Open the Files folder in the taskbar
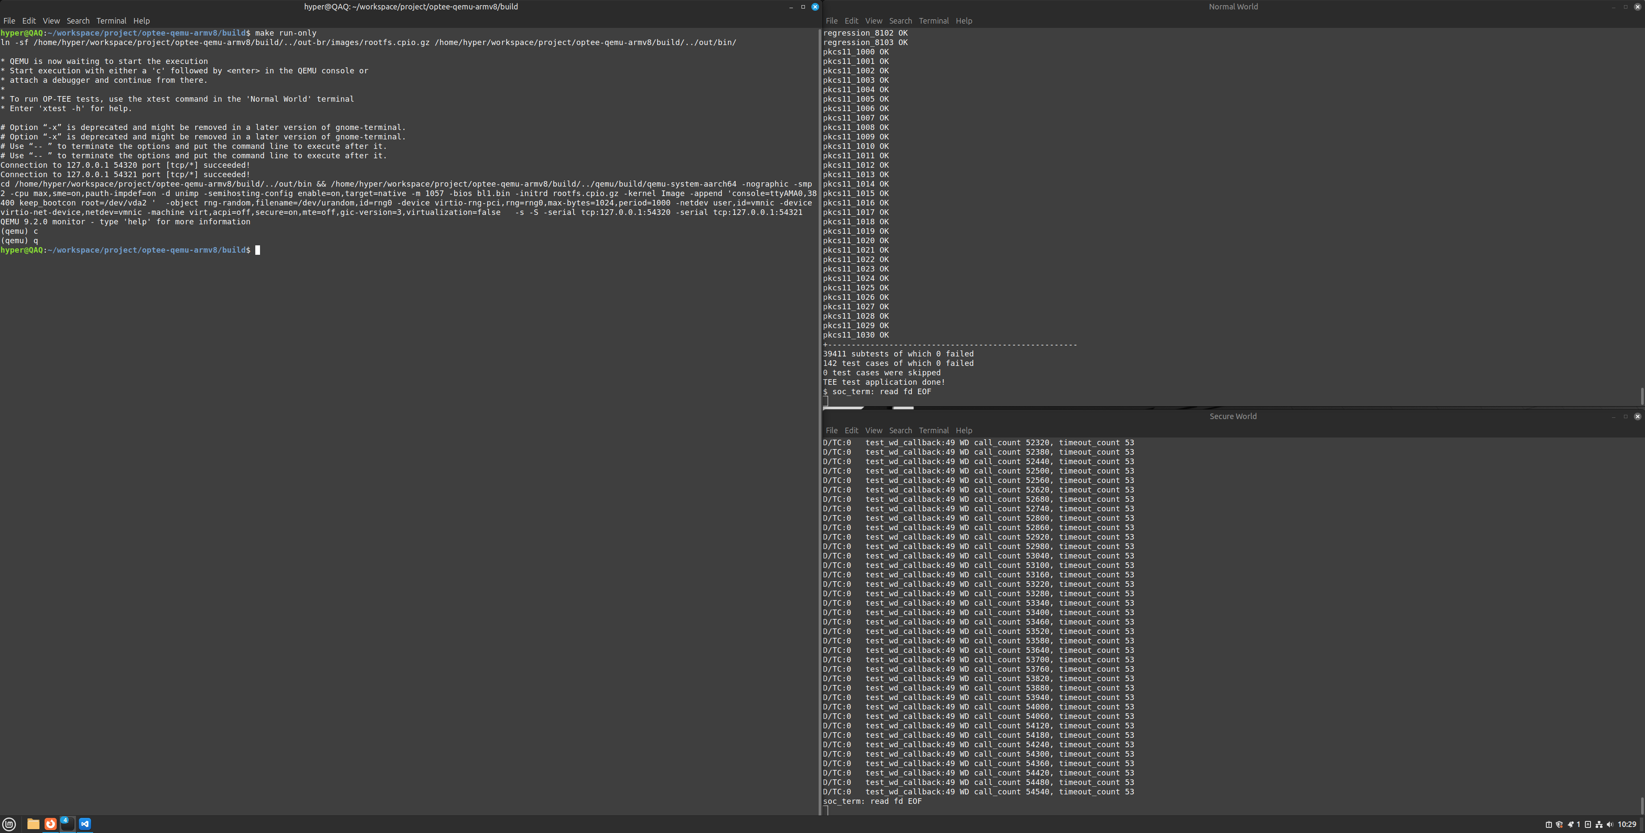Screen dimensions: 1645x833 tap(33, 824)
